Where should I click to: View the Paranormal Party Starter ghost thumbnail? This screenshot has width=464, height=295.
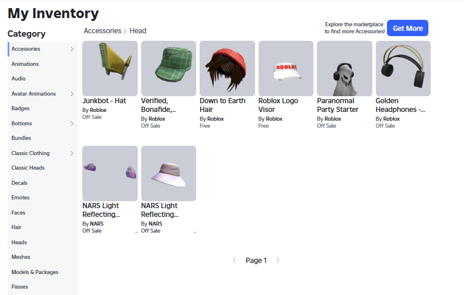point(344,68)
